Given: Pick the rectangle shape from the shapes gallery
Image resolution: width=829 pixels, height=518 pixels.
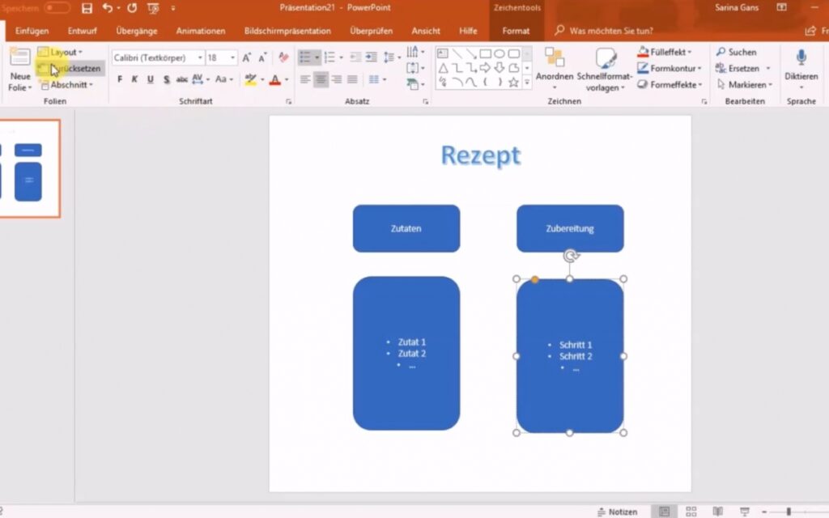Looking at the screenshot, I should [486, 53].
